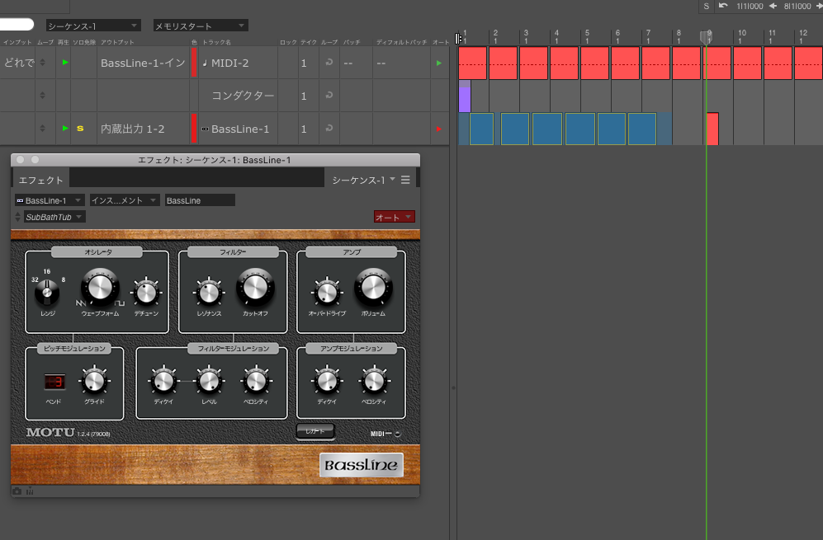Click the カットオフ cutoff knob
Image resolution: width=823 pixels, height=540 pixels.
coord(255,287)
